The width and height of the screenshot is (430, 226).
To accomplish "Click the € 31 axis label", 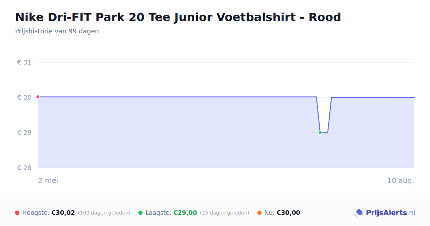I will click(x=24, y=62).
